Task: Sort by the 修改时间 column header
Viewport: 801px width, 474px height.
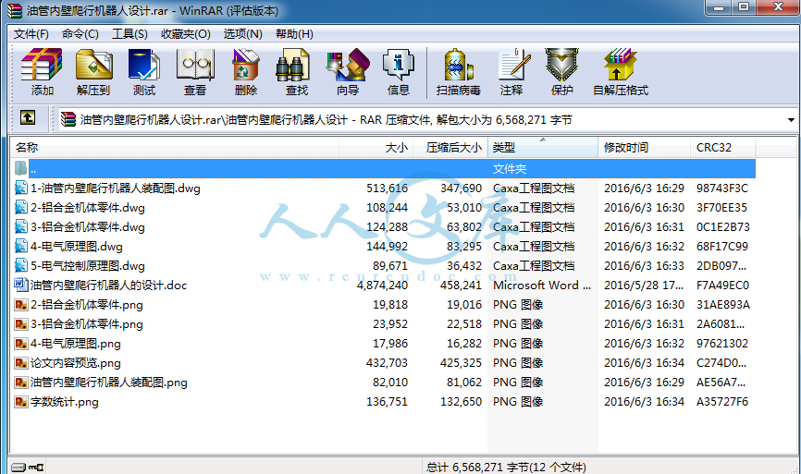Action: 644,148
